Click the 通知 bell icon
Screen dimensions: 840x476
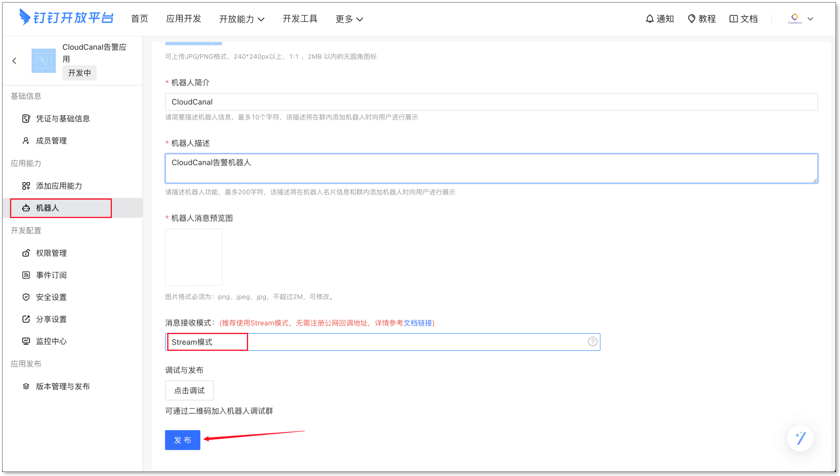pyautogui.click(x=649, y=19)
